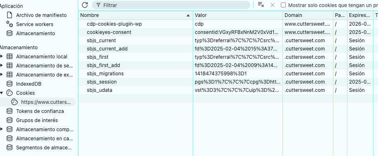Select Tokens de confianza database icon
The height and width of the screenshot is (156, 378).
click(x=10, y=111)
